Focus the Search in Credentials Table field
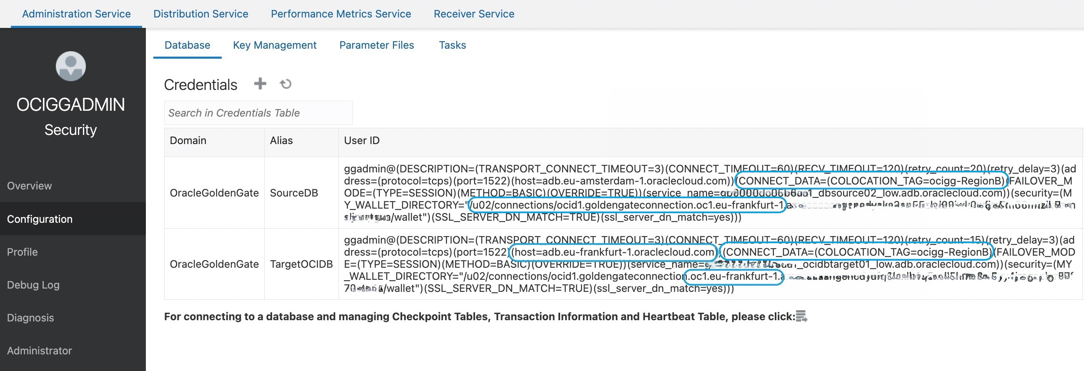Image resolution: width=1084 pixels, height=371 pixels. pos(258,113)
